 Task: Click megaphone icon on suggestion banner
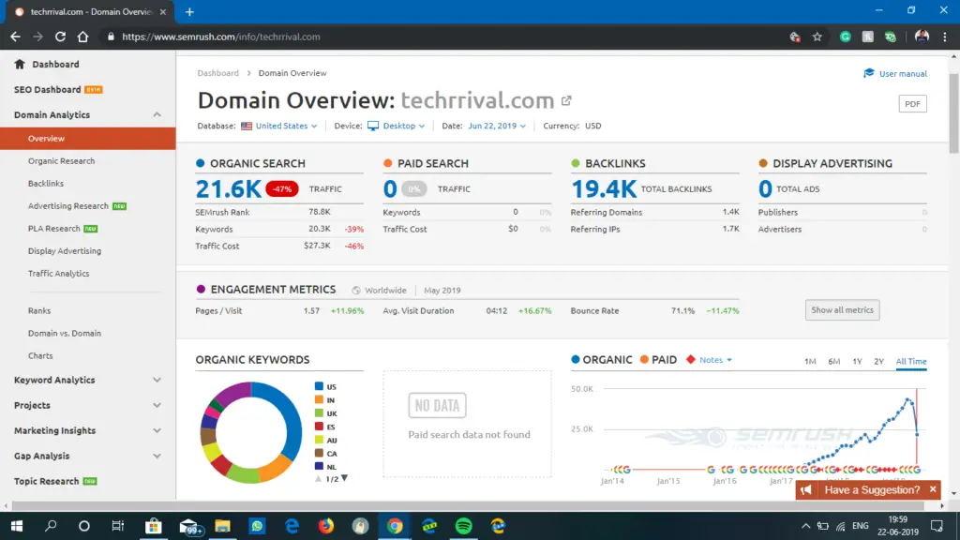click(805, 489)
